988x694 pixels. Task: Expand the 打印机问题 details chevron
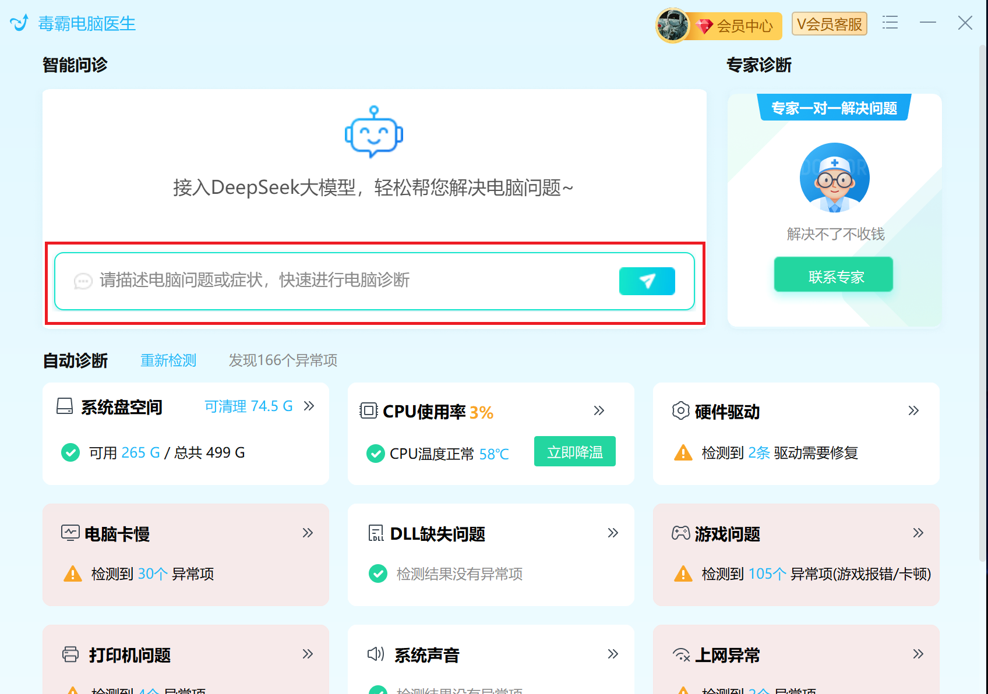click(308, 654)
